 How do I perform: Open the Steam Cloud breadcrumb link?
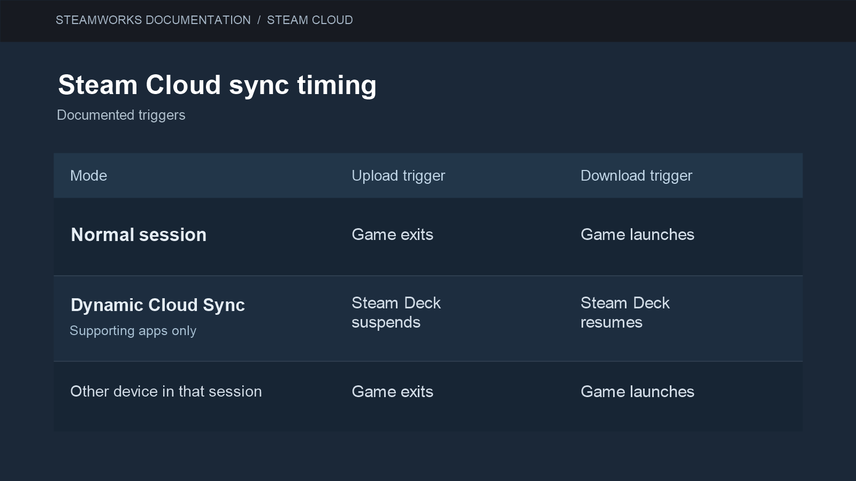click(x=310, y=20)
